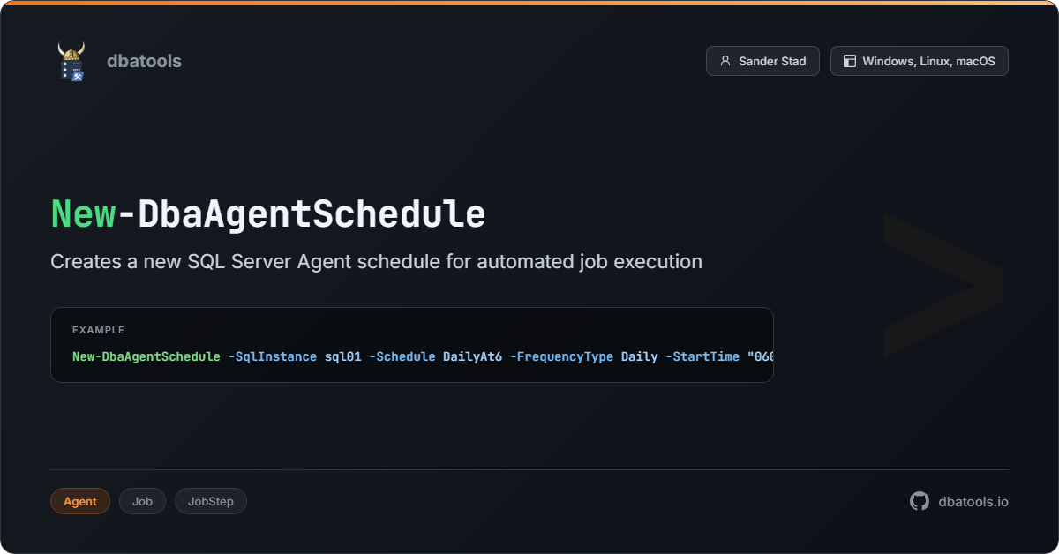Select the JobStep tag

211,501
